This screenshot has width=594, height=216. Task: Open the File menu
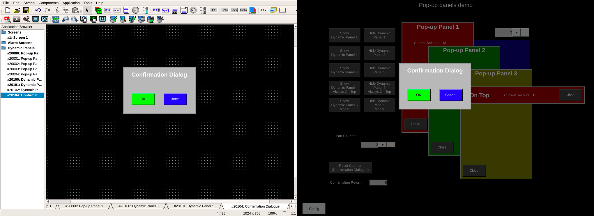[6, 3]
